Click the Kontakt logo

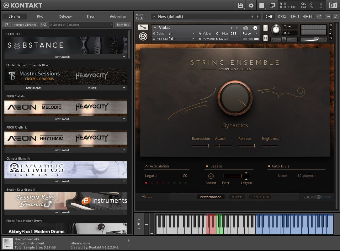click(x=23, y=5)
